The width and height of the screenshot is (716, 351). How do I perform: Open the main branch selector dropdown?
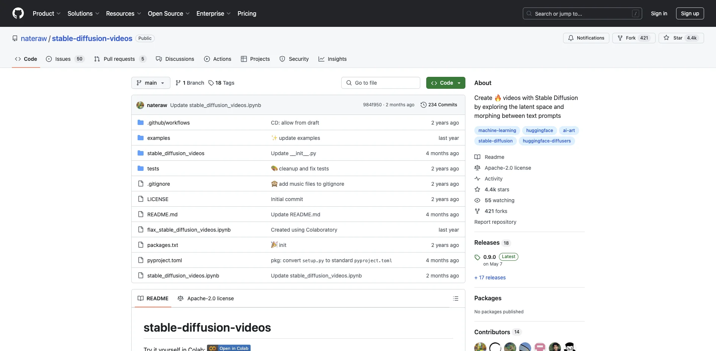point(151,83)
